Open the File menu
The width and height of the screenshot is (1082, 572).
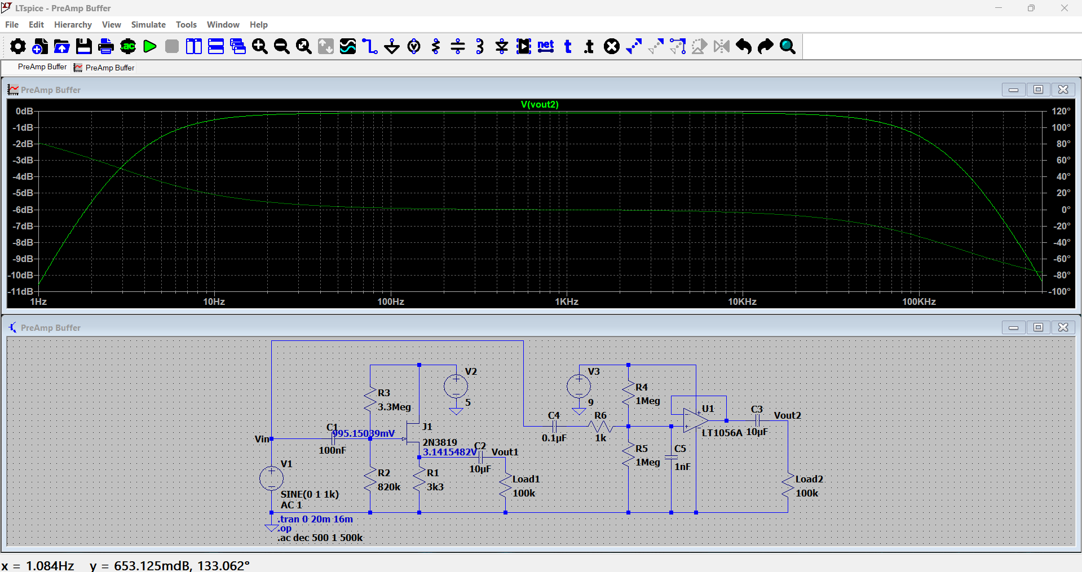(12, 25)
